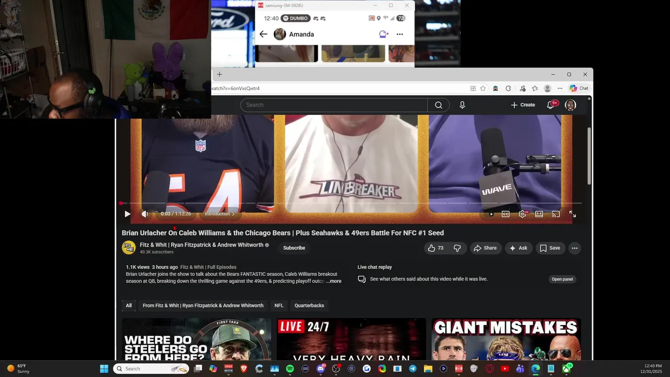Open the Fitz & Whit Full Episodes link
The height and width of the screenshot is (377, 670).
208,267
